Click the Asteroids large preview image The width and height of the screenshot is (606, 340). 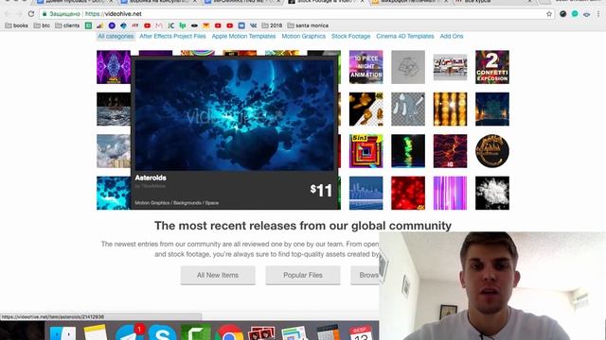coord(234,114)
